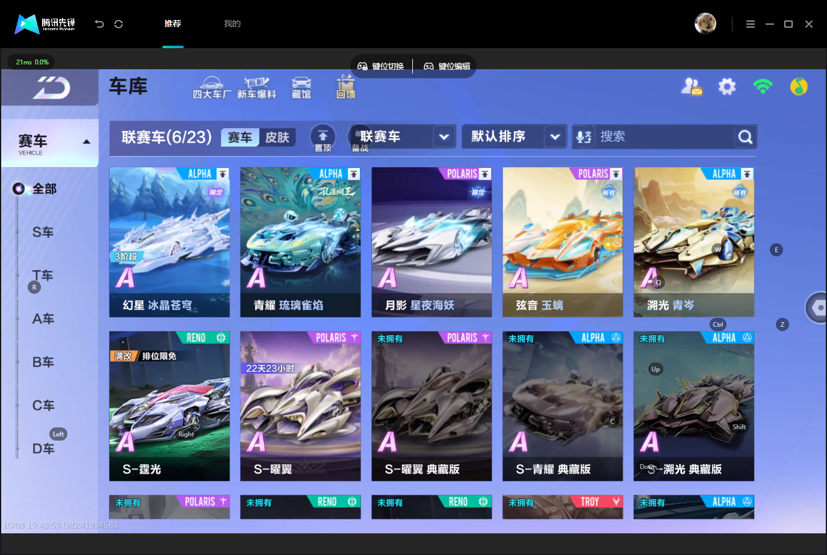Select the 弦音 玉螭 car card

[563, 242]
